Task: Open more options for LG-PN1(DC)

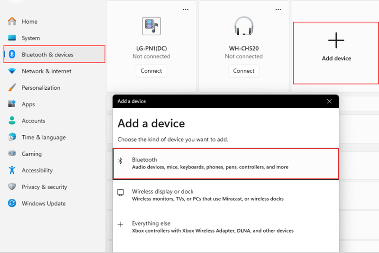Action: point(186,9)
